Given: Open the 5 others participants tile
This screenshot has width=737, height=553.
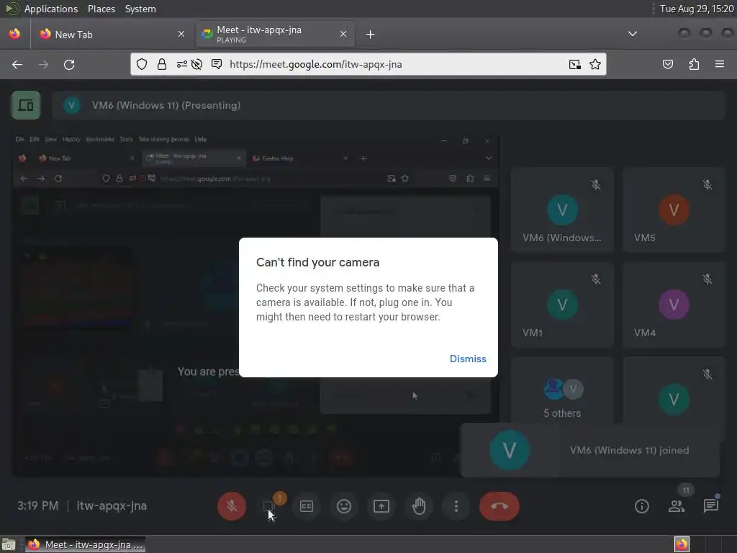Looking at the screenshot, I should click(562, 390).
